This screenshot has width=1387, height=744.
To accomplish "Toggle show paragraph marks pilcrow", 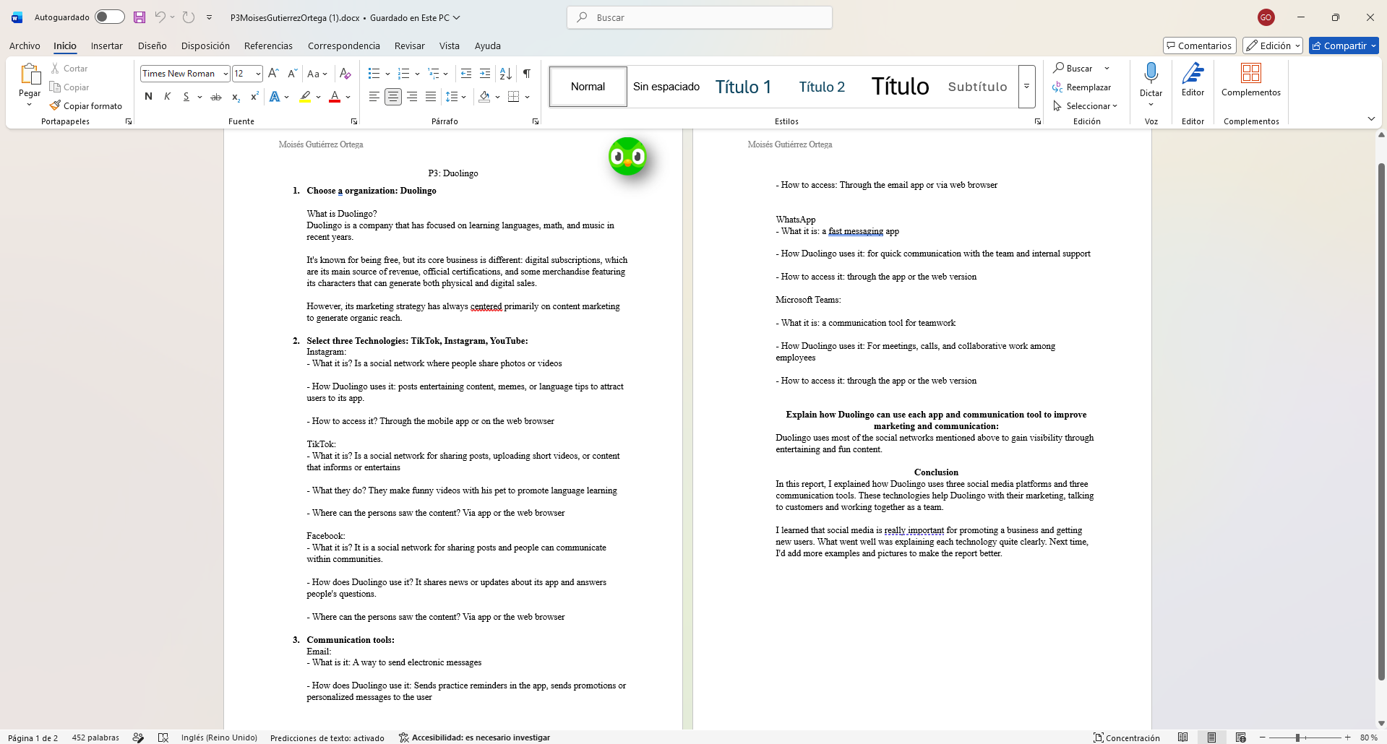I will (x=527, y=74).
